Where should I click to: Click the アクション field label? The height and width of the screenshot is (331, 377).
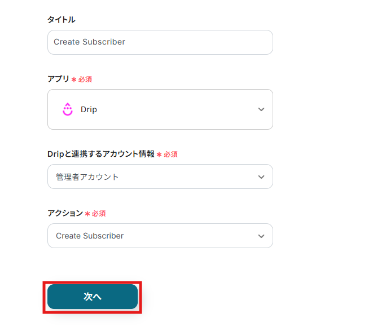click(65, 213)
